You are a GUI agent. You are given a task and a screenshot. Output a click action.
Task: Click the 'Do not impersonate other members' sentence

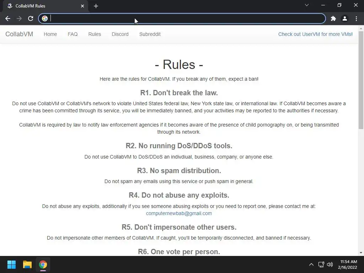(x=179, y=238)
